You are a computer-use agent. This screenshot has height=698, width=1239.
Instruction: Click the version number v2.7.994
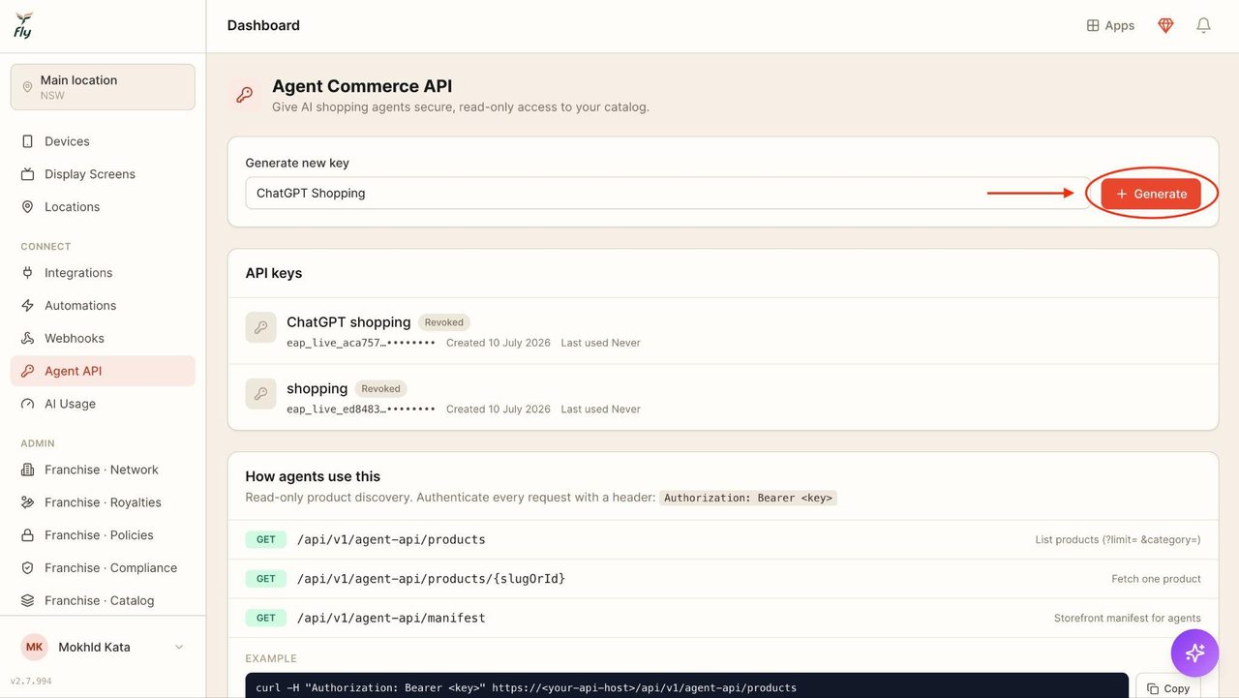coord(31,682)
